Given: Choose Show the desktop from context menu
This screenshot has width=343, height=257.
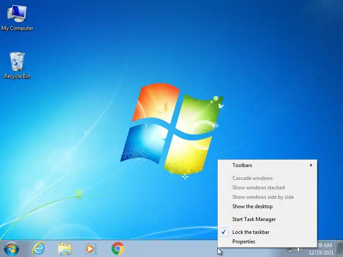Looking at the screenshot, I should point(267,206).
